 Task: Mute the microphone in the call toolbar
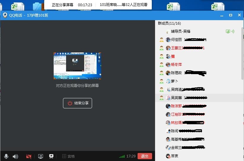[x=6, y=156]
